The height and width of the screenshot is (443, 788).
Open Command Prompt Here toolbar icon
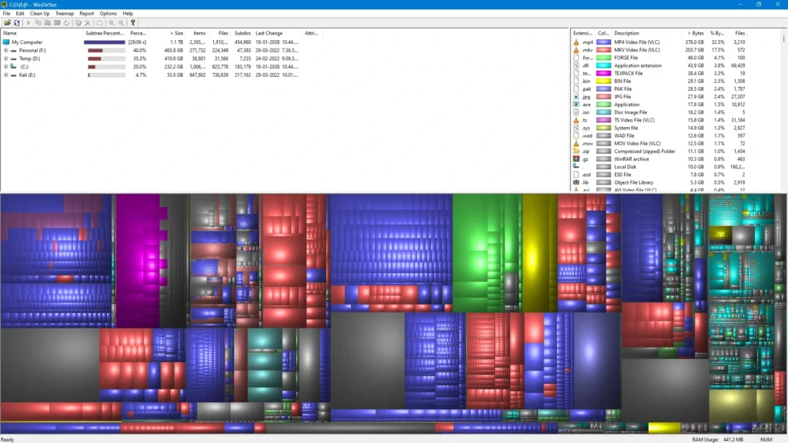[58, 23]
